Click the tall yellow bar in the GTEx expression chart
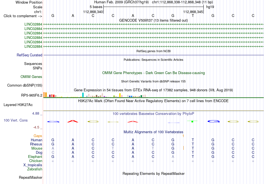This screenshot has height=184, width=264. [120, 95]
